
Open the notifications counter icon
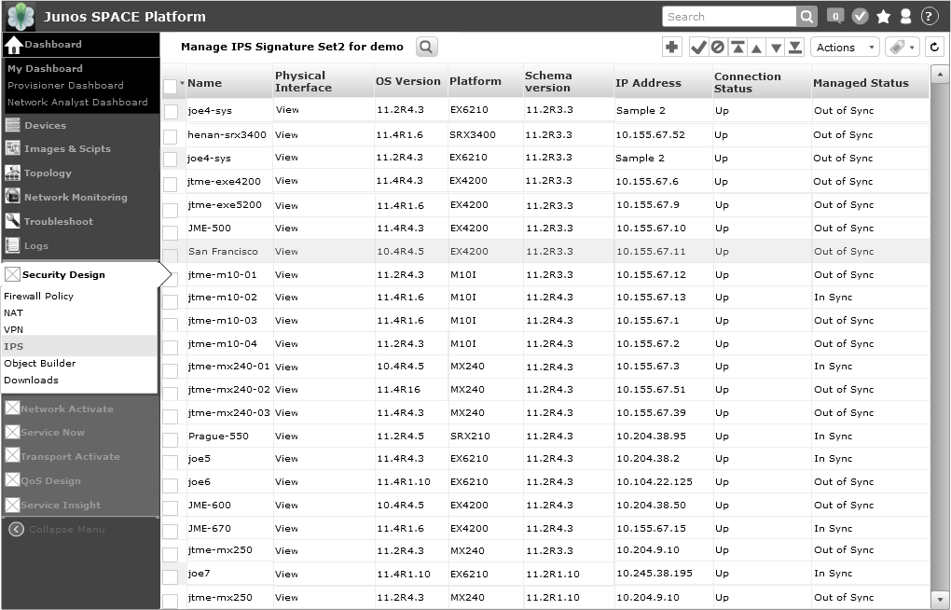pos(835,17)
